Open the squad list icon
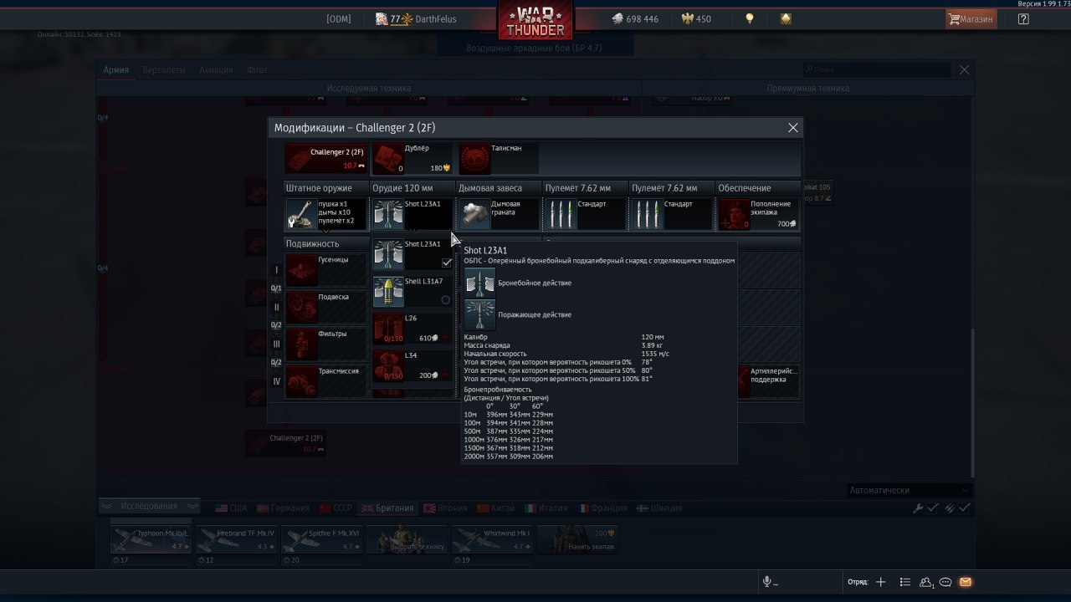The image size is (1071, 602). tap(904, 582)
